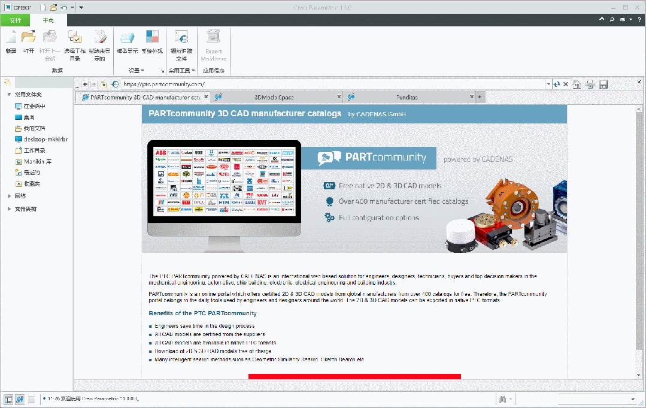Expand the 网络 (Network) tree node
Screen dimensions: 646x408
pyautogui.click(x=9, y=196)
